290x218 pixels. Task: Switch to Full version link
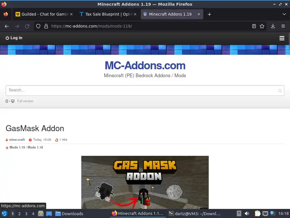(25, 101)
